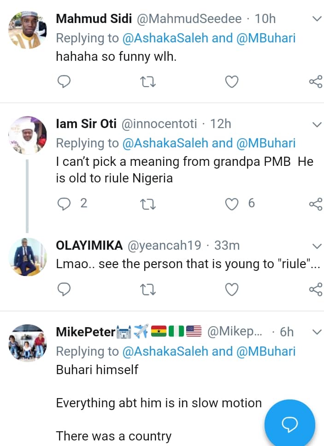Open replies on Iam Sir Oti's tweet
Viewport: 324px width, 446px height.
(x=64, y=203)
